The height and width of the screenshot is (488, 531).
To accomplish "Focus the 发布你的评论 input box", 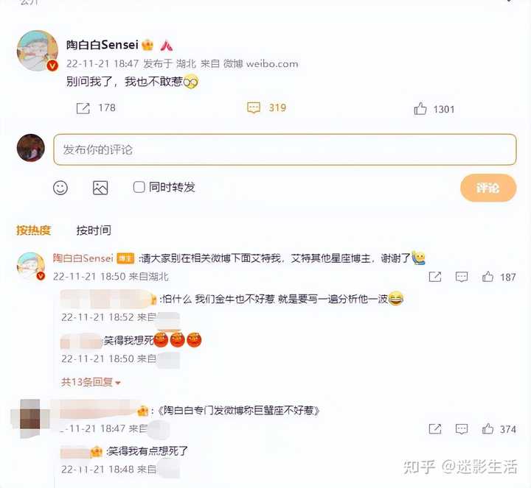I will click(285, 149).
